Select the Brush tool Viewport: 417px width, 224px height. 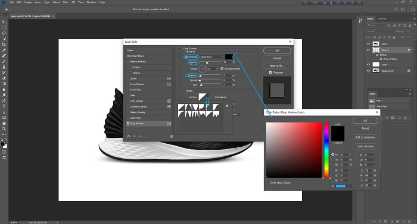pos(4,61)
